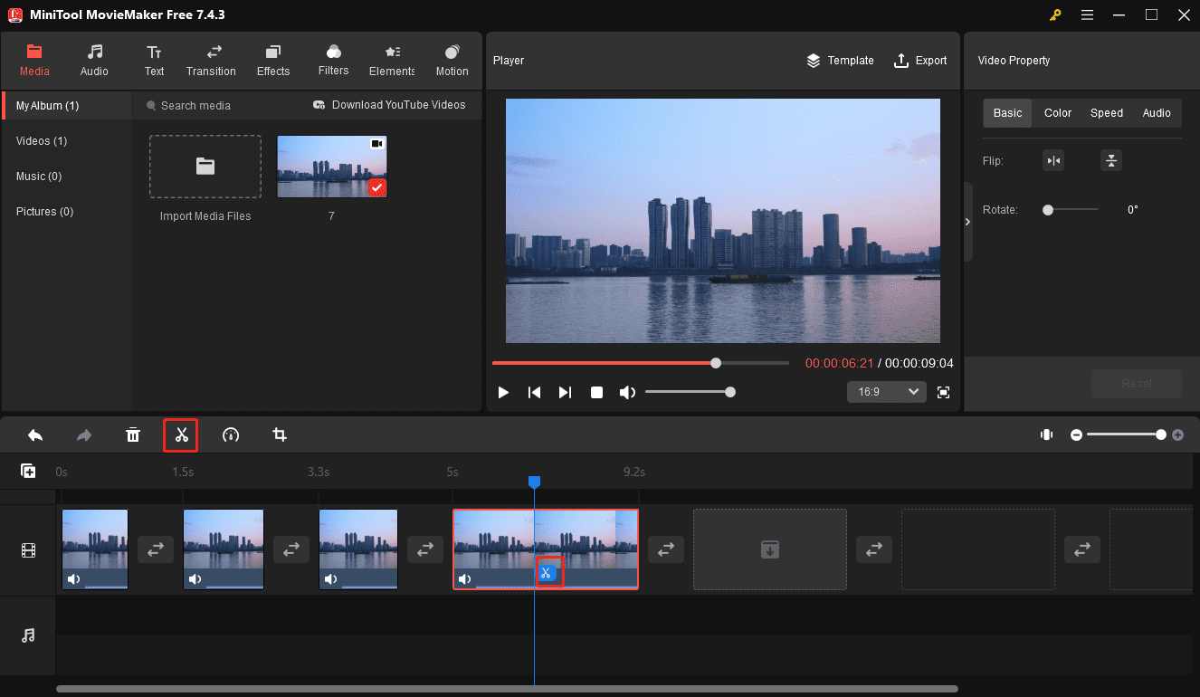This screenshot has width=1200, height=697.
Task: Open the 16:9 aspect ratio dropdown
Action: tap(887, 392)
